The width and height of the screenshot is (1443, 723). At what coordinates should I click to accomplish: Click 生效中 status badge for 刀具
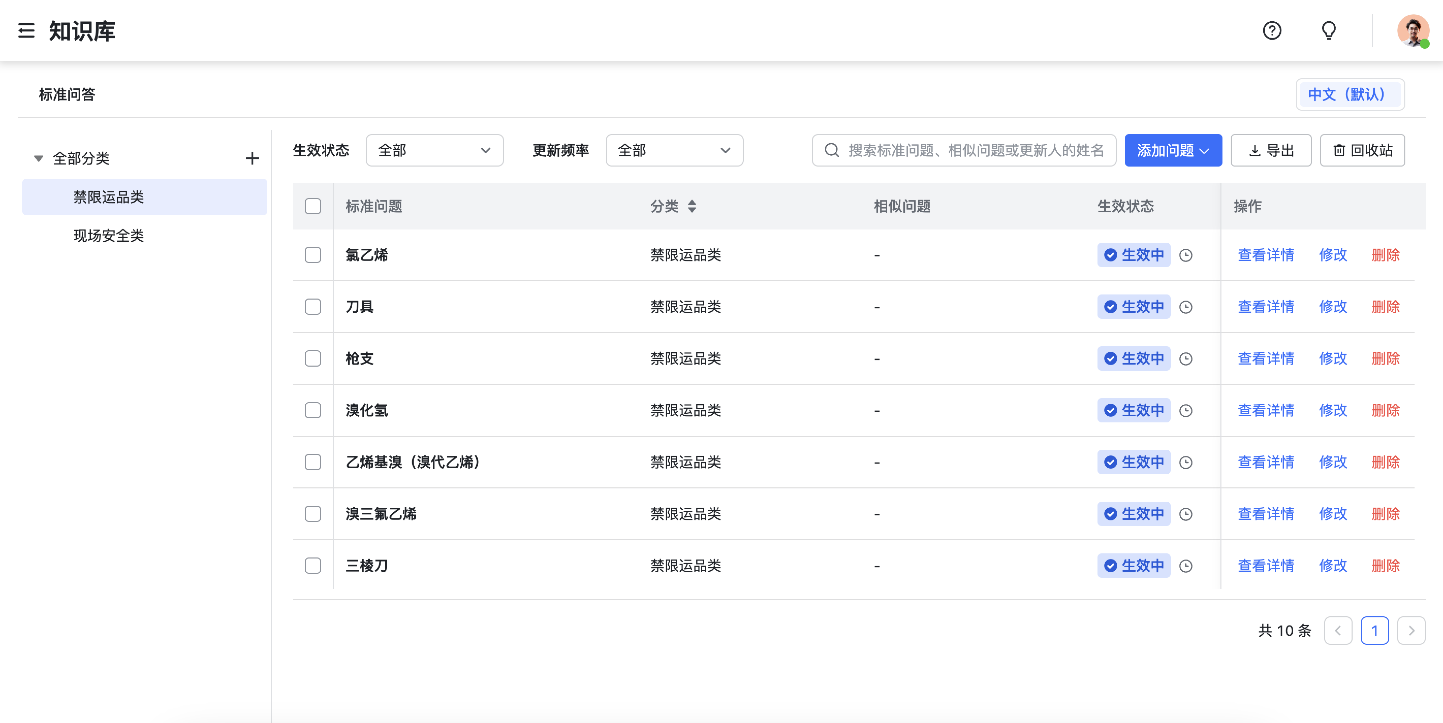pyautogui.click(x=1133, y=307)
